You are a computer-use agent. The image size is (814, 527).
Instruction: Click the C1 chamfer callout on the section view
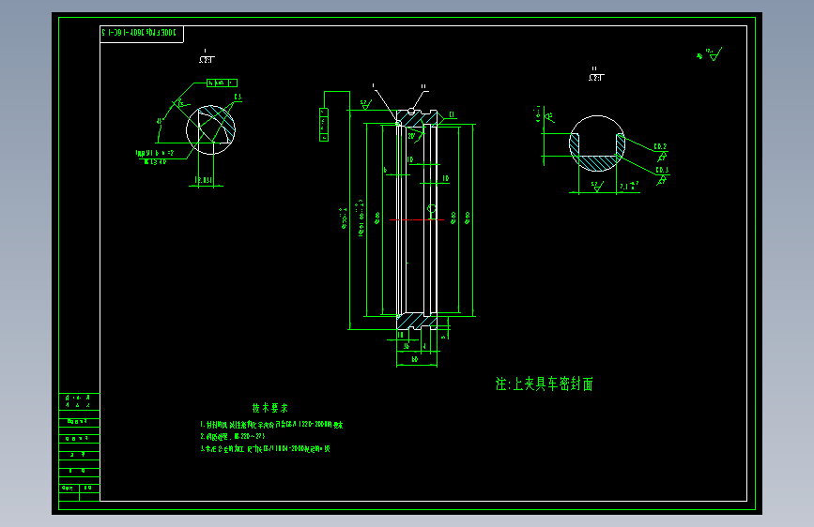tap(451, 114)
